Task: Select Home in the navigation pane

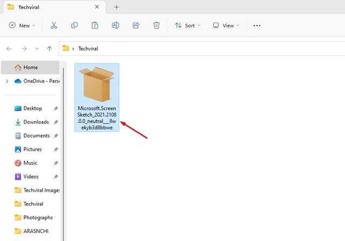Action: point(30,67)
